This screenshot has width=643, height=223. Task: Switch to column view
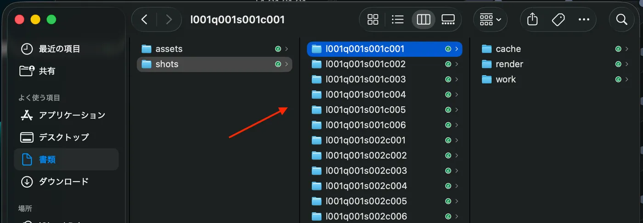(x=423, y=19)
